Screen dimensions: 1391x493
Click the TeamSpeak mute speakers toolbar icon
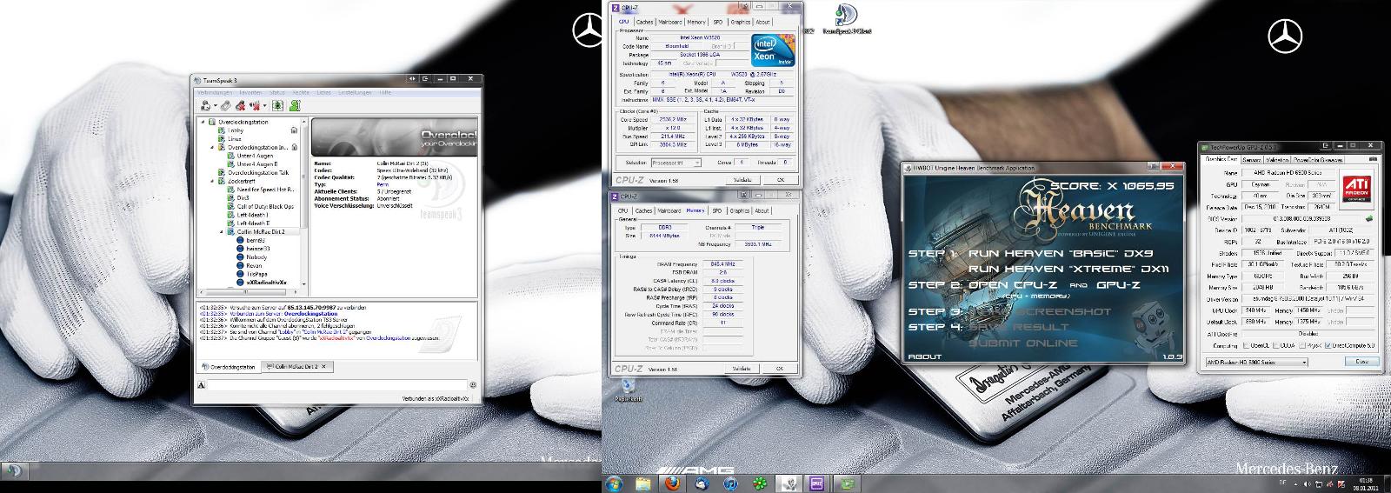point(254,106)
